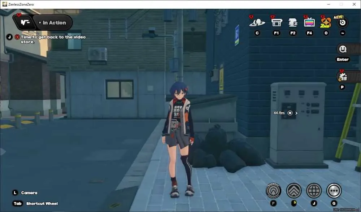
Task: Open the NEW! circular arrow icon
Action: (343, 23)
